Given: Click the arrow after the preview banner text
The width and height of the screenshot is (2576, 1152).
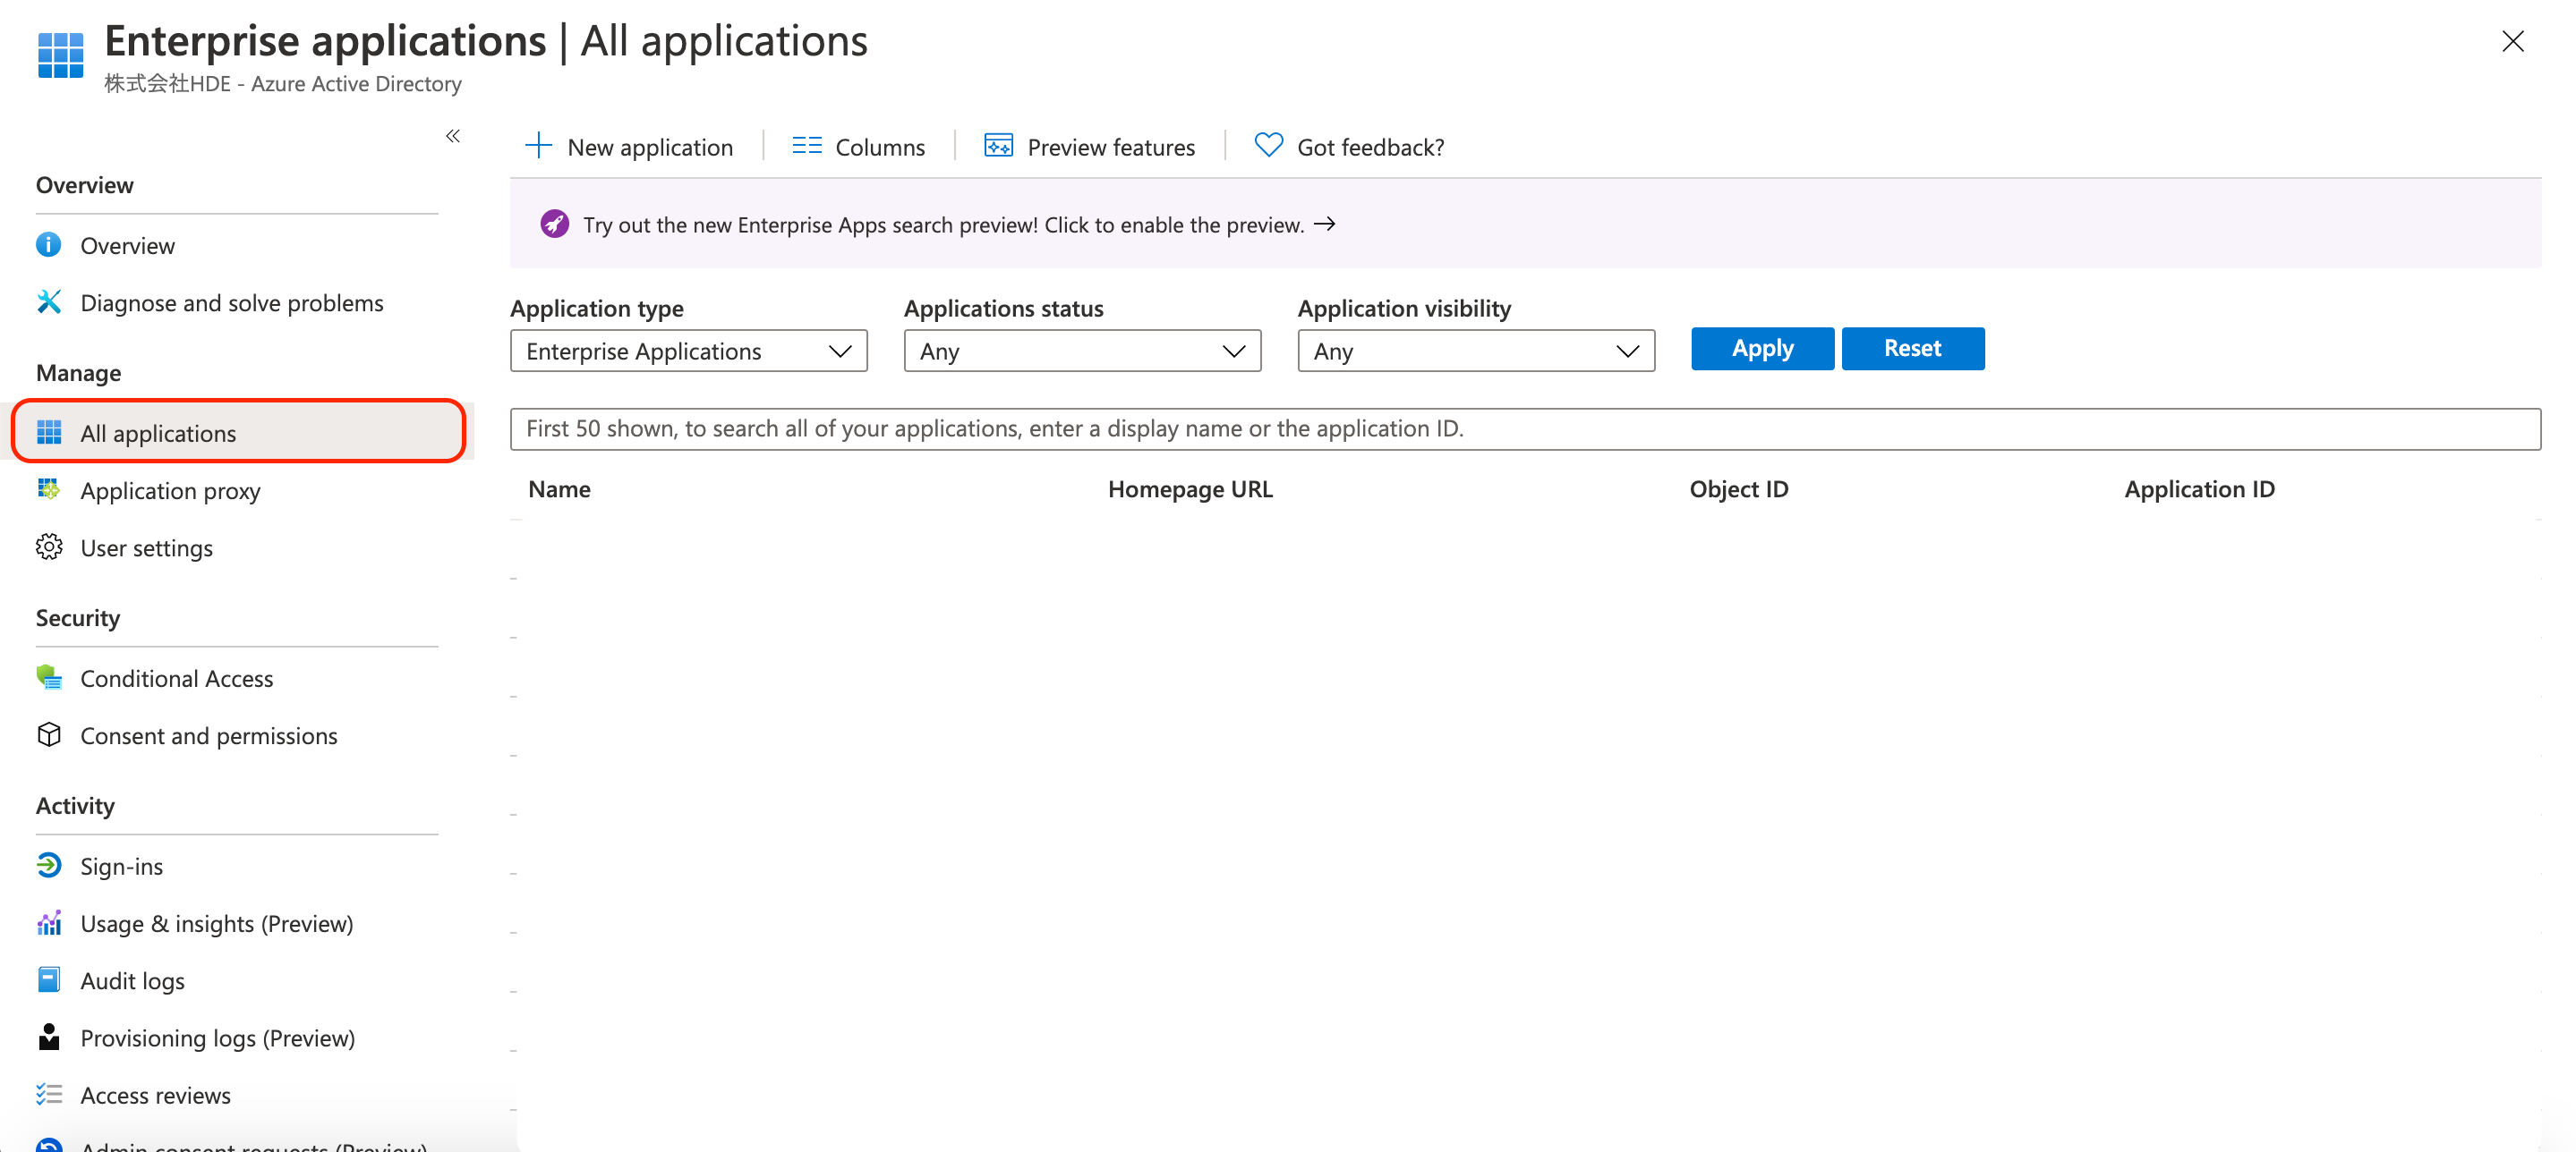Looking at the screenshot, I should tap(1325, 224).
